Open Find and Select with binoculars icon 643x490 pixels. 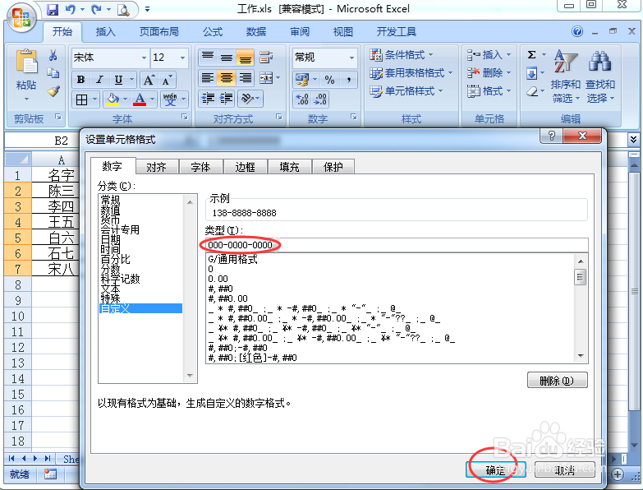point(600,77)
